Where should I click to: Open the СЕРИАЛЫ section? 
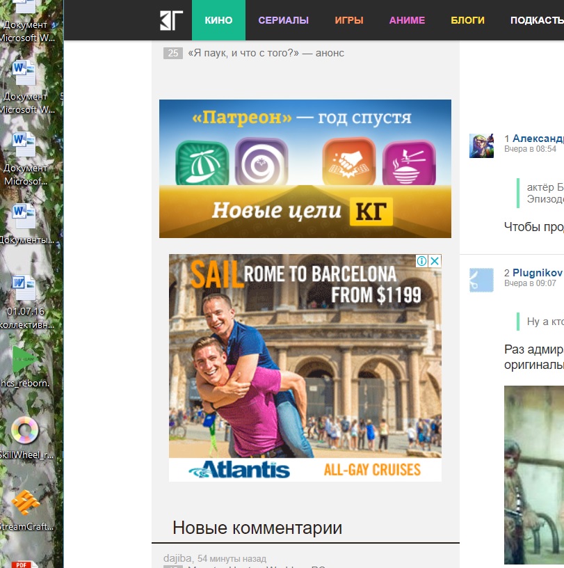[x=284, y=20]
